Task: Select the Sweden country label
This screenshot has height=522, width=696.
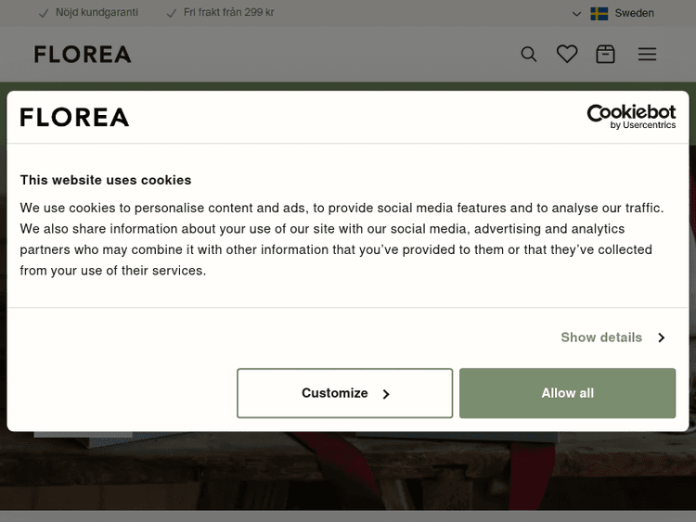Action: (x=634, y=13)
